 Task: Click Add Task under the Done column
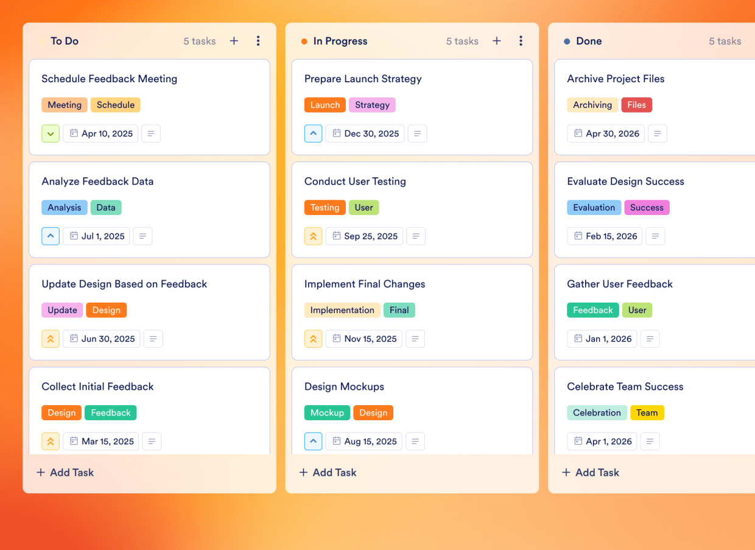click(590, 472)
